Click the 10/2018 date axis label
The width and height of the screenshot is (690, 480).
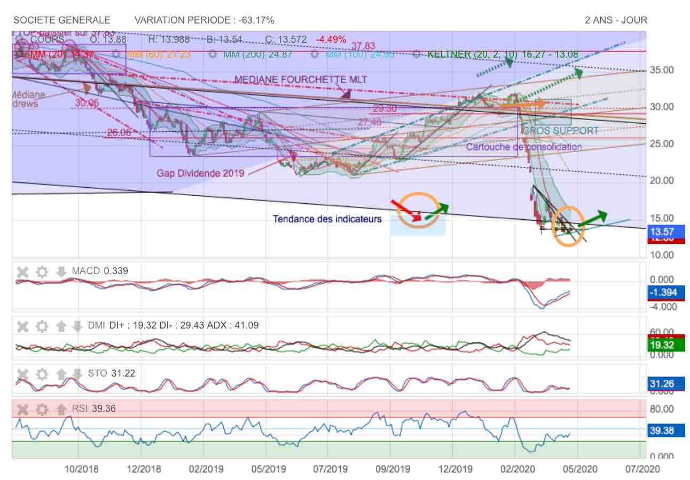click(81, 469)
